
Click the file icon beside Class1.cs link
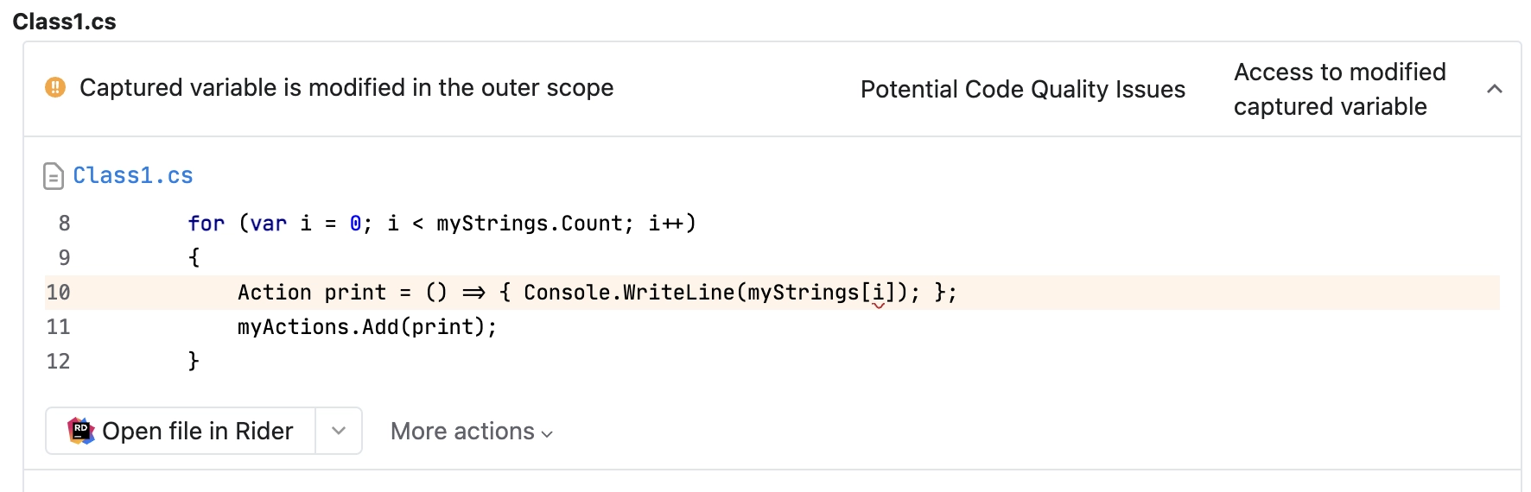click(x=54, y=176)
